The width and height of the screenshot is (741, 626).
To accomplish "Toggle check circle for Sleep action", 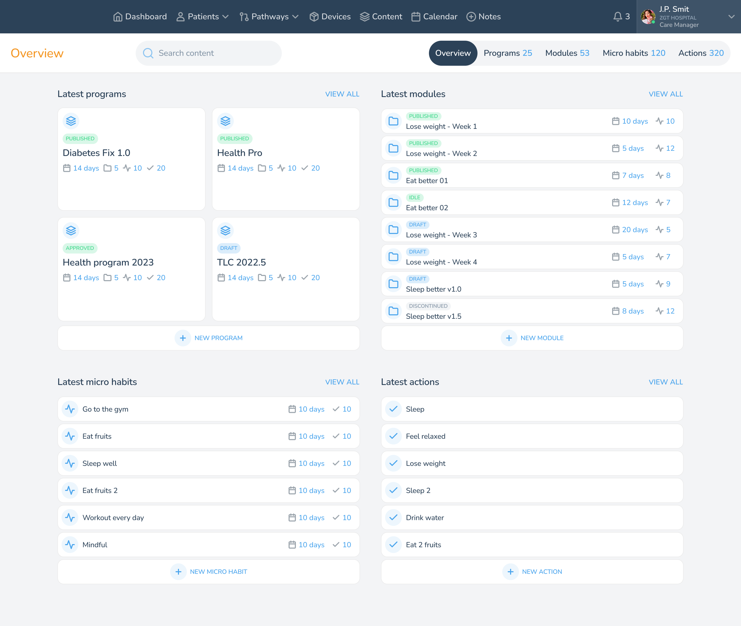I will tap(393, 409).
